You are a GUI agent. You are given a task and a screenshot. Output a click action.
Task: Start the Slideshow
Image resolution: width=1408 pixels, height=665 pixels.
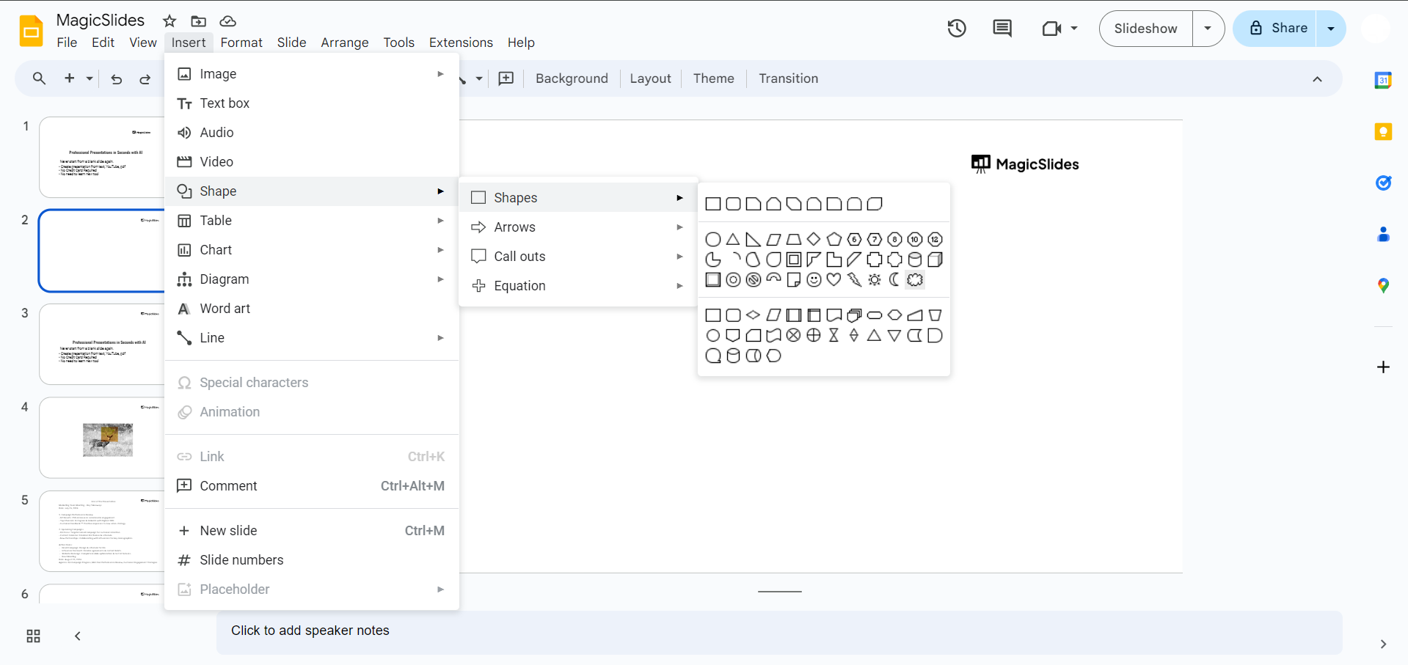tap(1145, 29)
